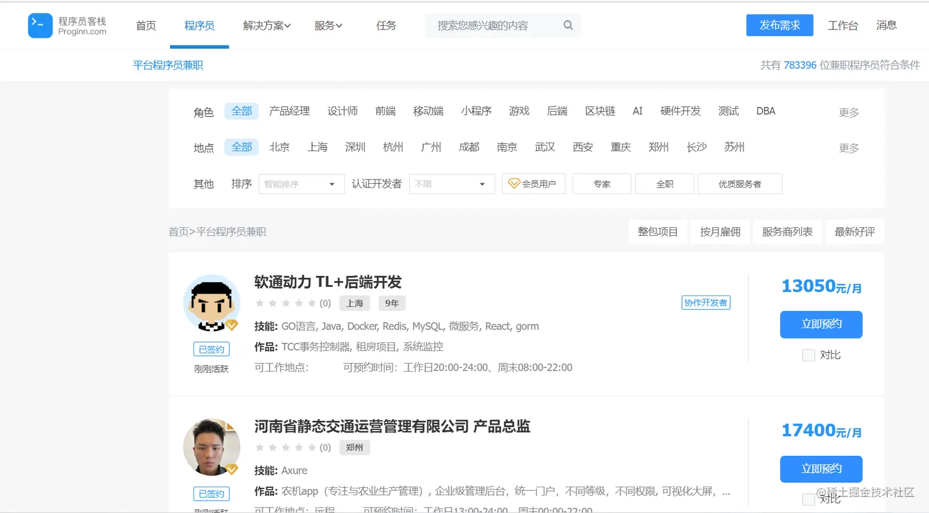This screenshot has width=929, height=513.
Task: Toggle the 全职 filter
Action: click(665, 184)
